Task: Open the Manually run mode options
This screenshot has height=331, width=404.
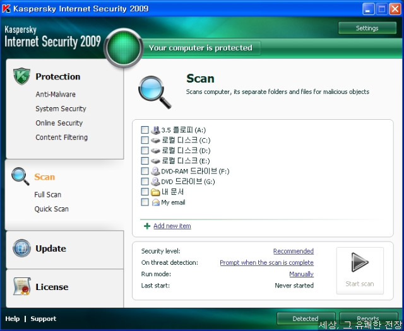Action: tap(301, 274)
